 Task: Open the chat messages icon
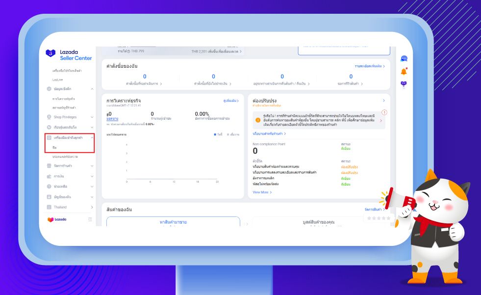coord(404,58)
